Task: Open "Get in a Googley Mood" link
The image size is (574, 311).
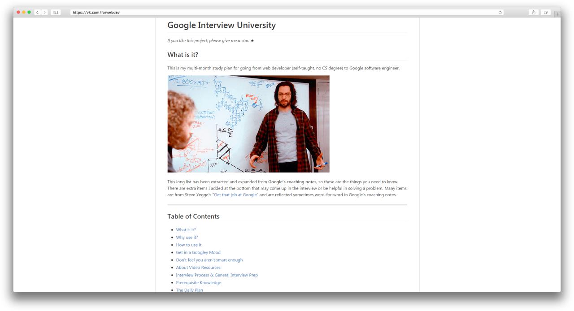Action: (198, 252)
